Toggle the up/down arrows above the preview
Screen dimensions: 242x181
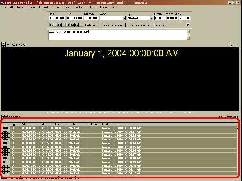(x=3, y=45)
